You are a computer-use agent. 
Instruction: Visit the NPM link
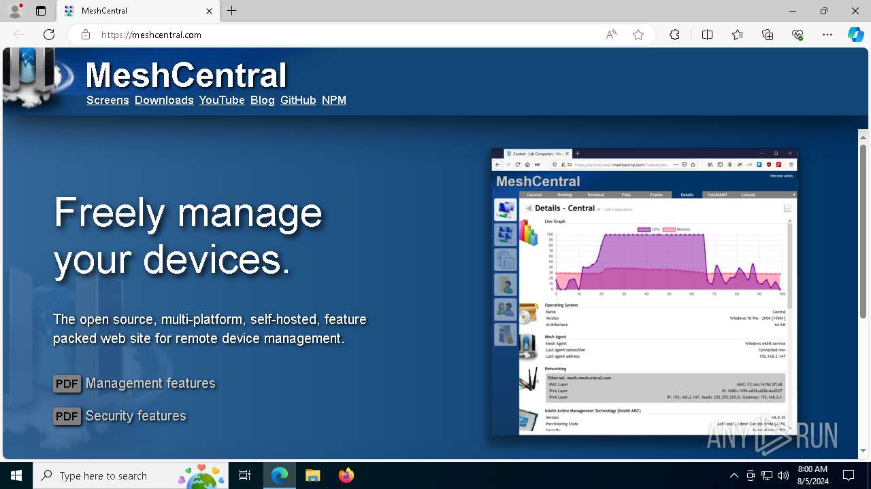[334, 100]
